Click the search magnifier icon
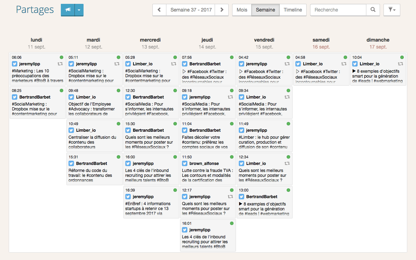Viewport: 416px width, 260px height. [373, 10]
